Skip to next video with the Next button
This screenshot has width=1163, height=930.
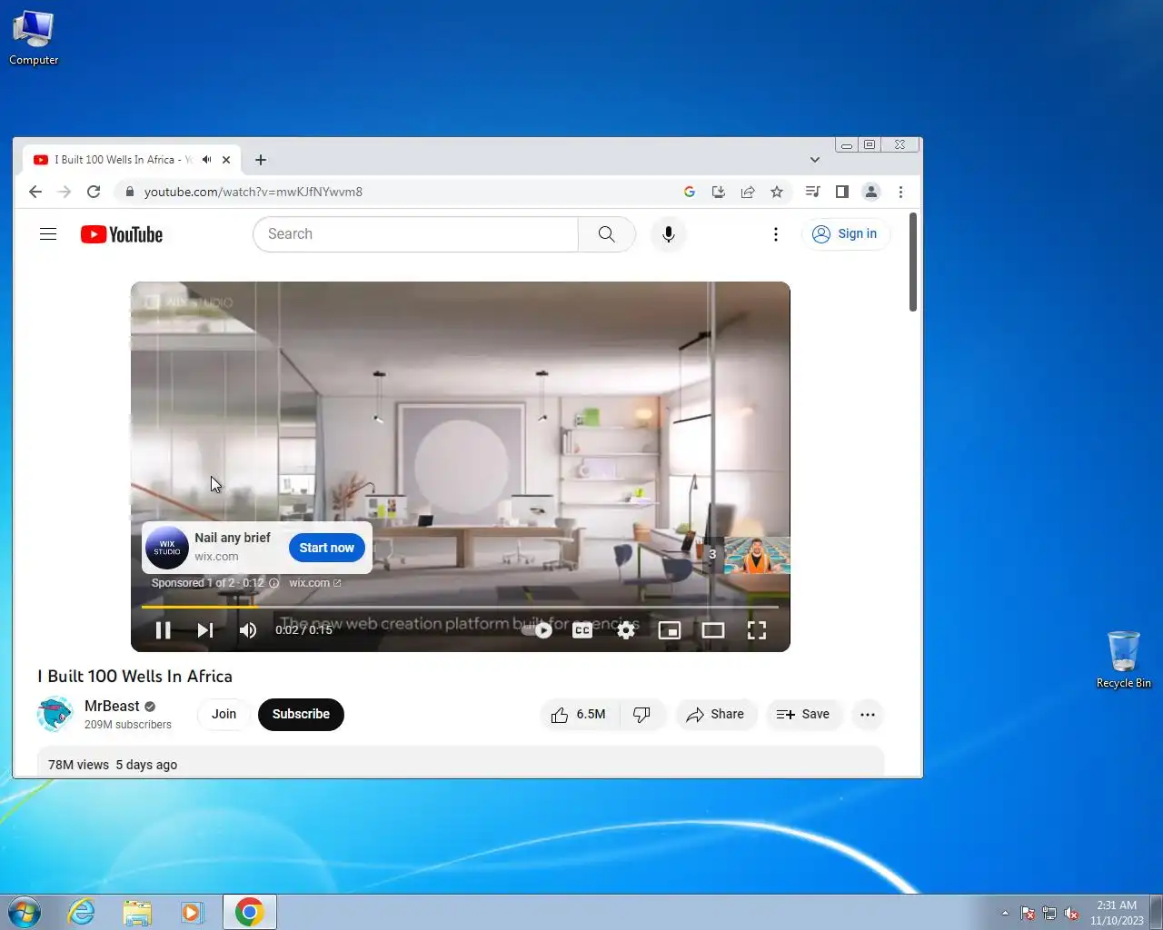205,630
